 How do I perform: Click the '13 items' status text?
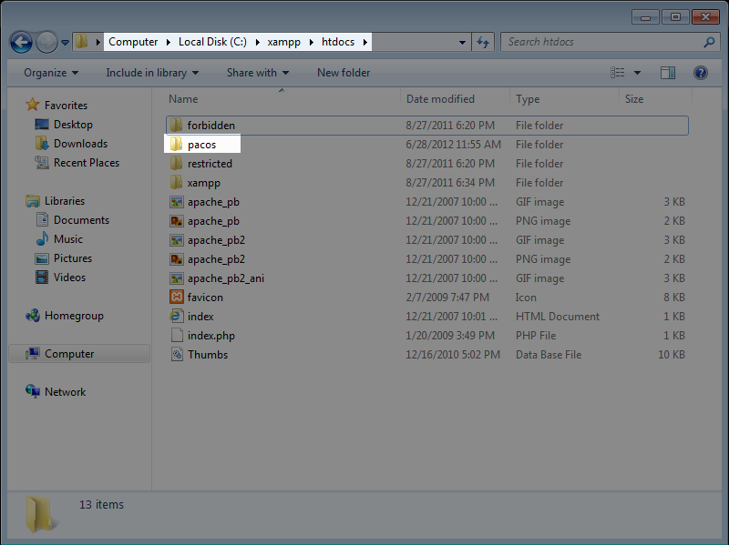[101, 505]
